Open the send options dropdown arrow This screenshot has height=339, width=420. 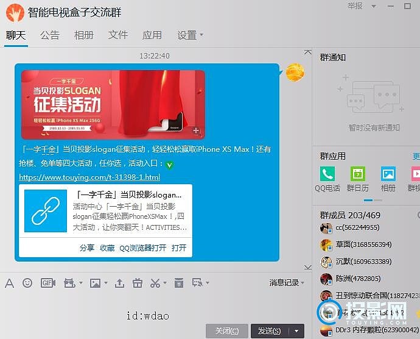[x=296, y=331]
